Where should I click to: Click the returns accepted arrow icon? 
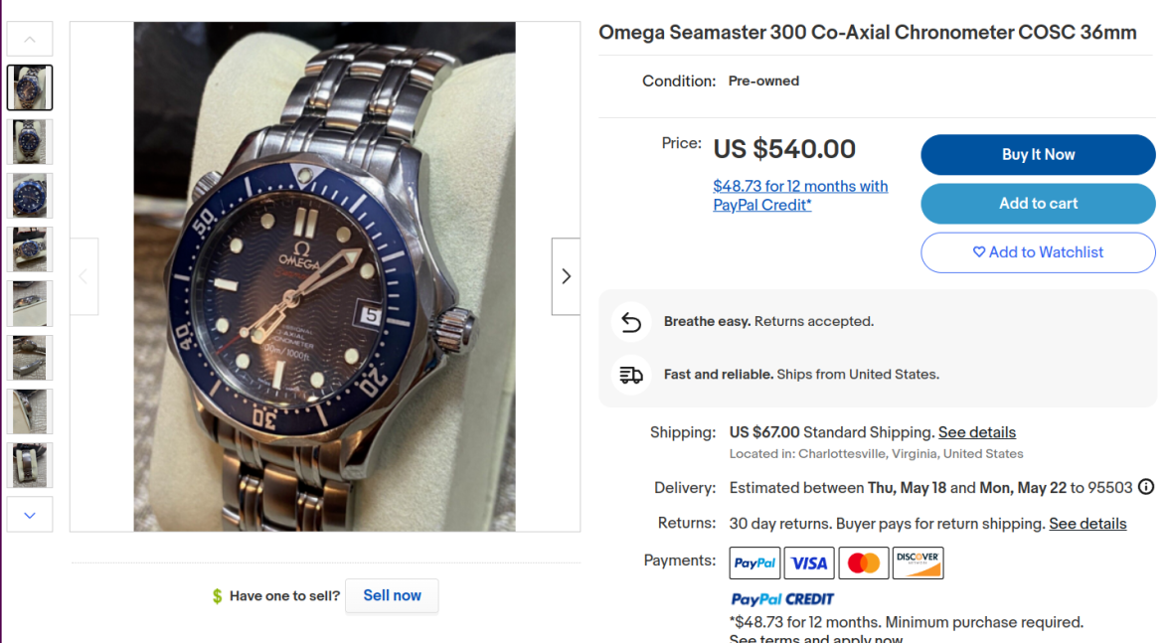pyautogui.click(x=631, y=322)
